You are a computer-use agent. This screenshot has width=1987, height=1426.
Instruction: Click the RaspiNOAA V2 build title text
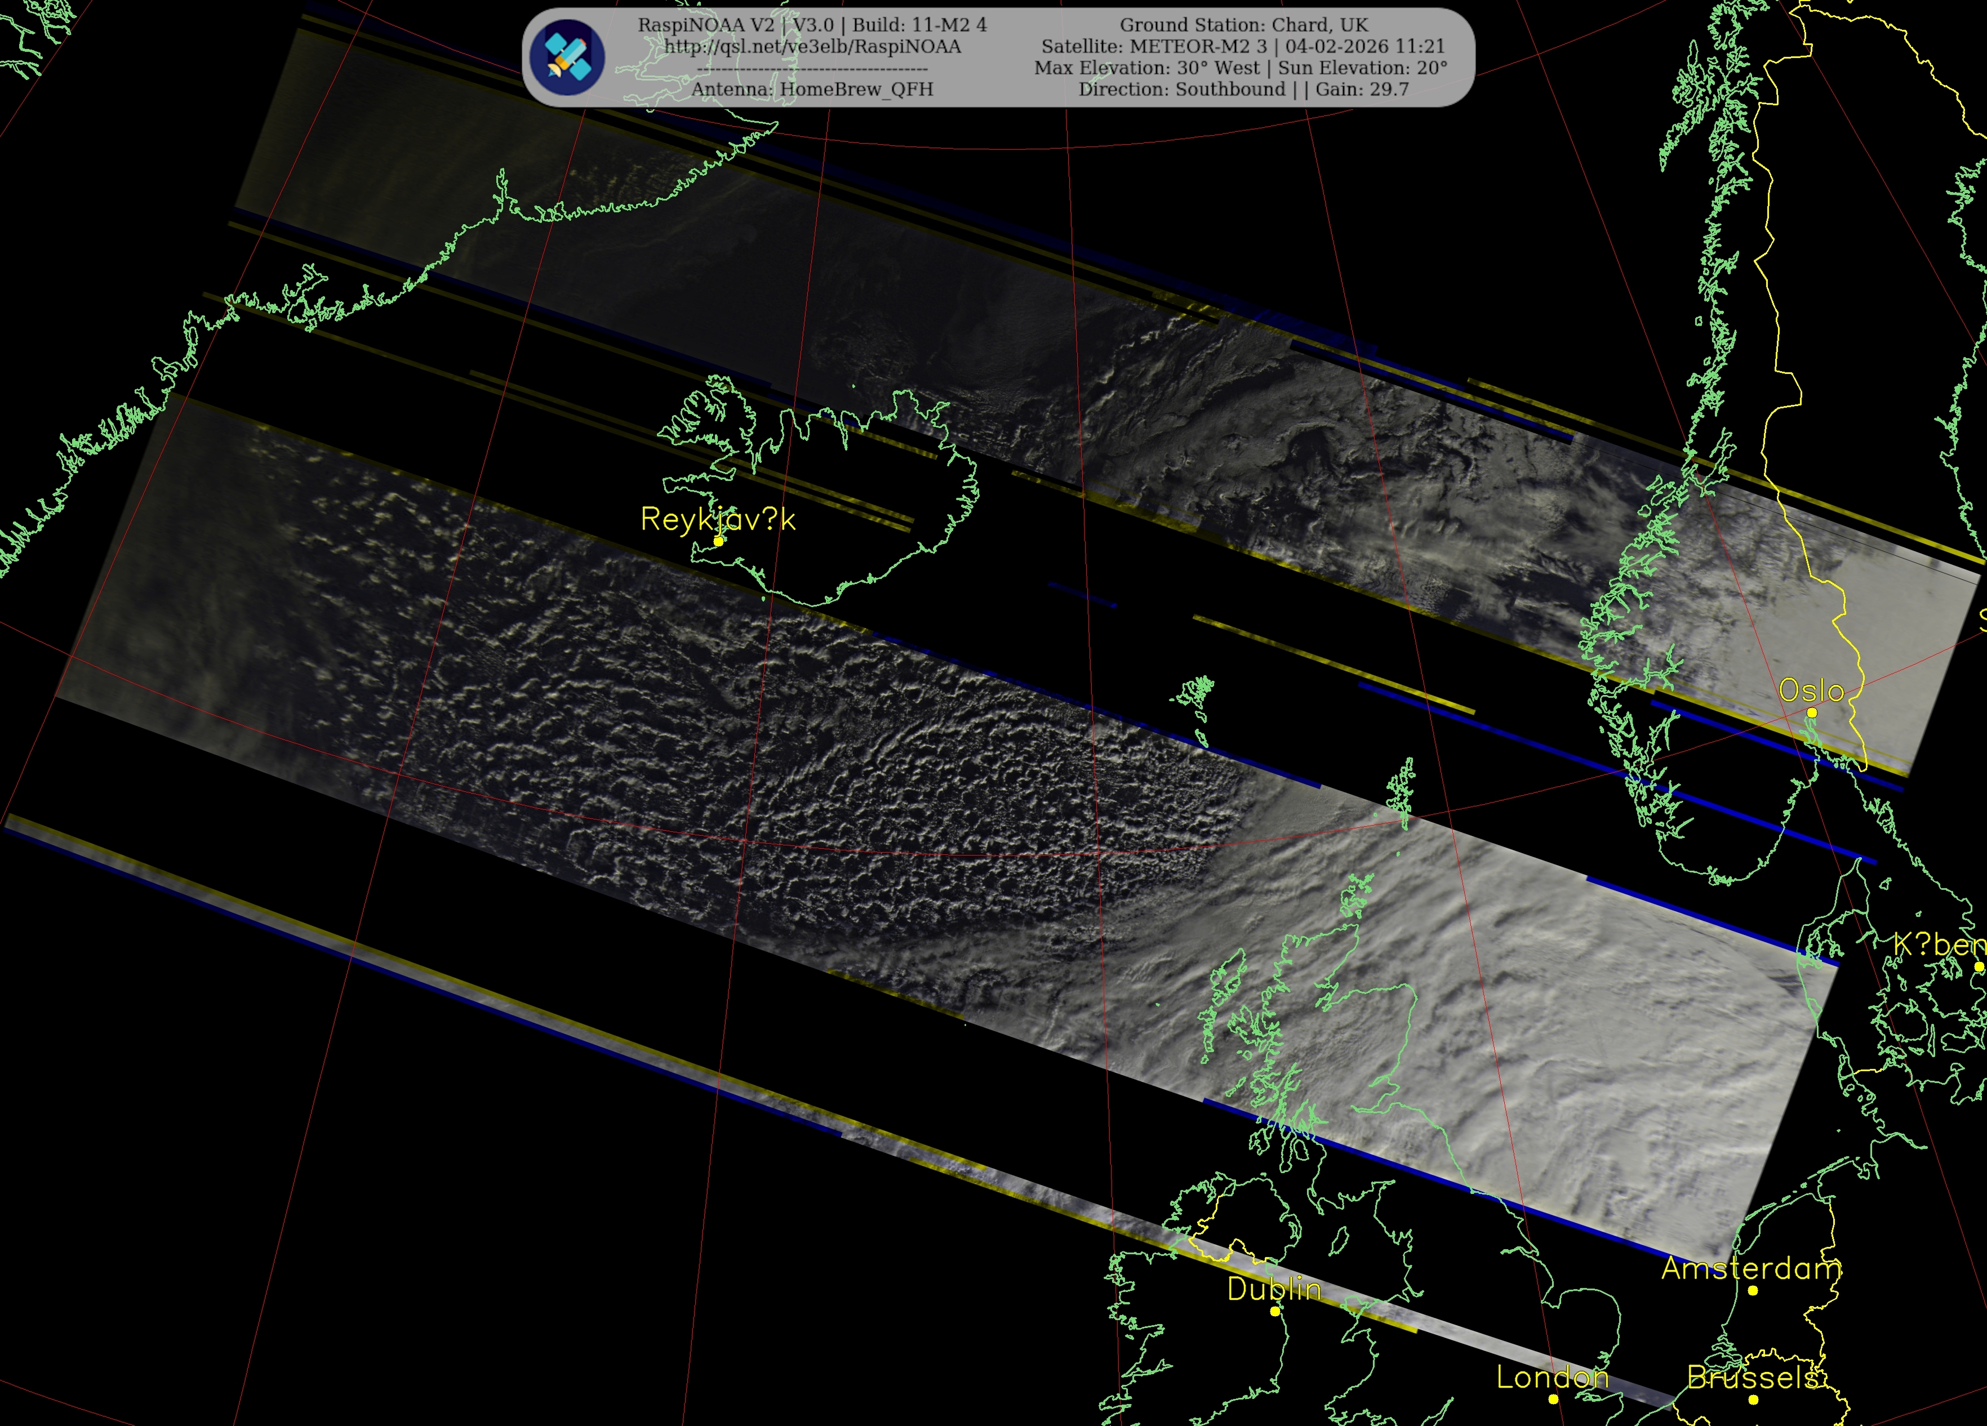pyautogui.click(x=812, y=25)
